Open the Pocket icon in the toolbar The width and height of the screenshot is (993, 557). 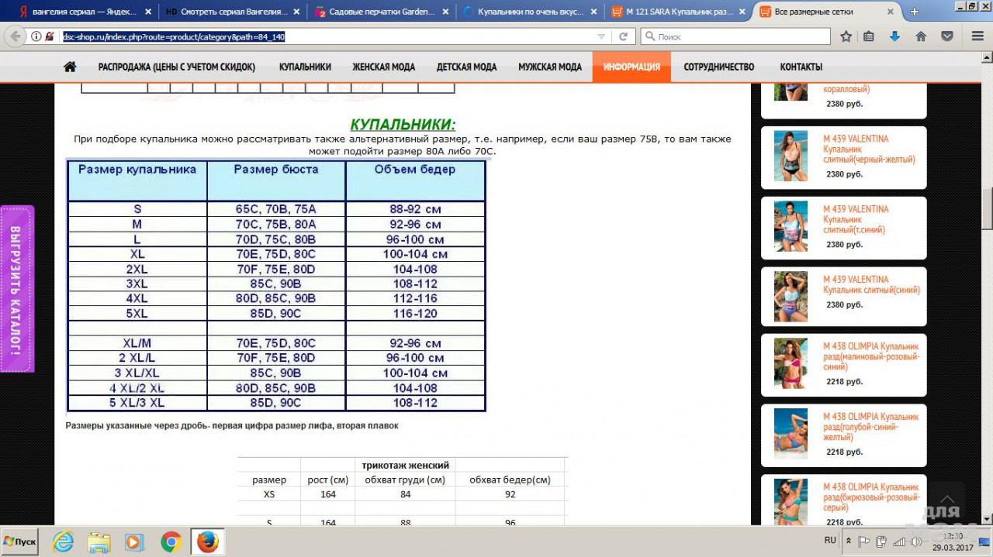[947, 36]
